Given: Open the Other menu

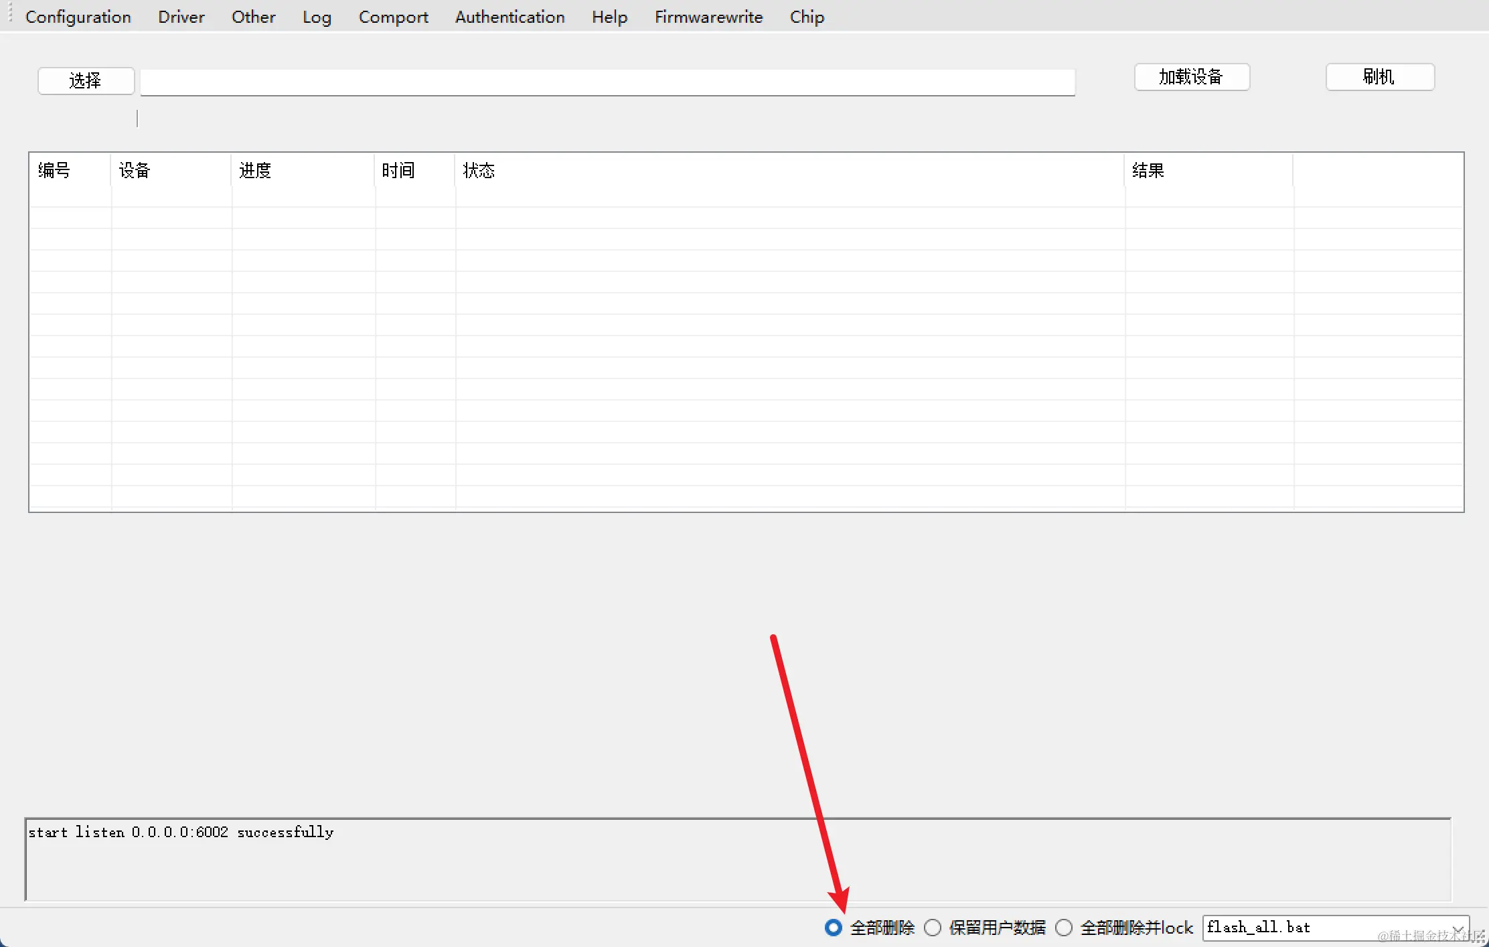Looking at the screenshot, I should 253,17.
